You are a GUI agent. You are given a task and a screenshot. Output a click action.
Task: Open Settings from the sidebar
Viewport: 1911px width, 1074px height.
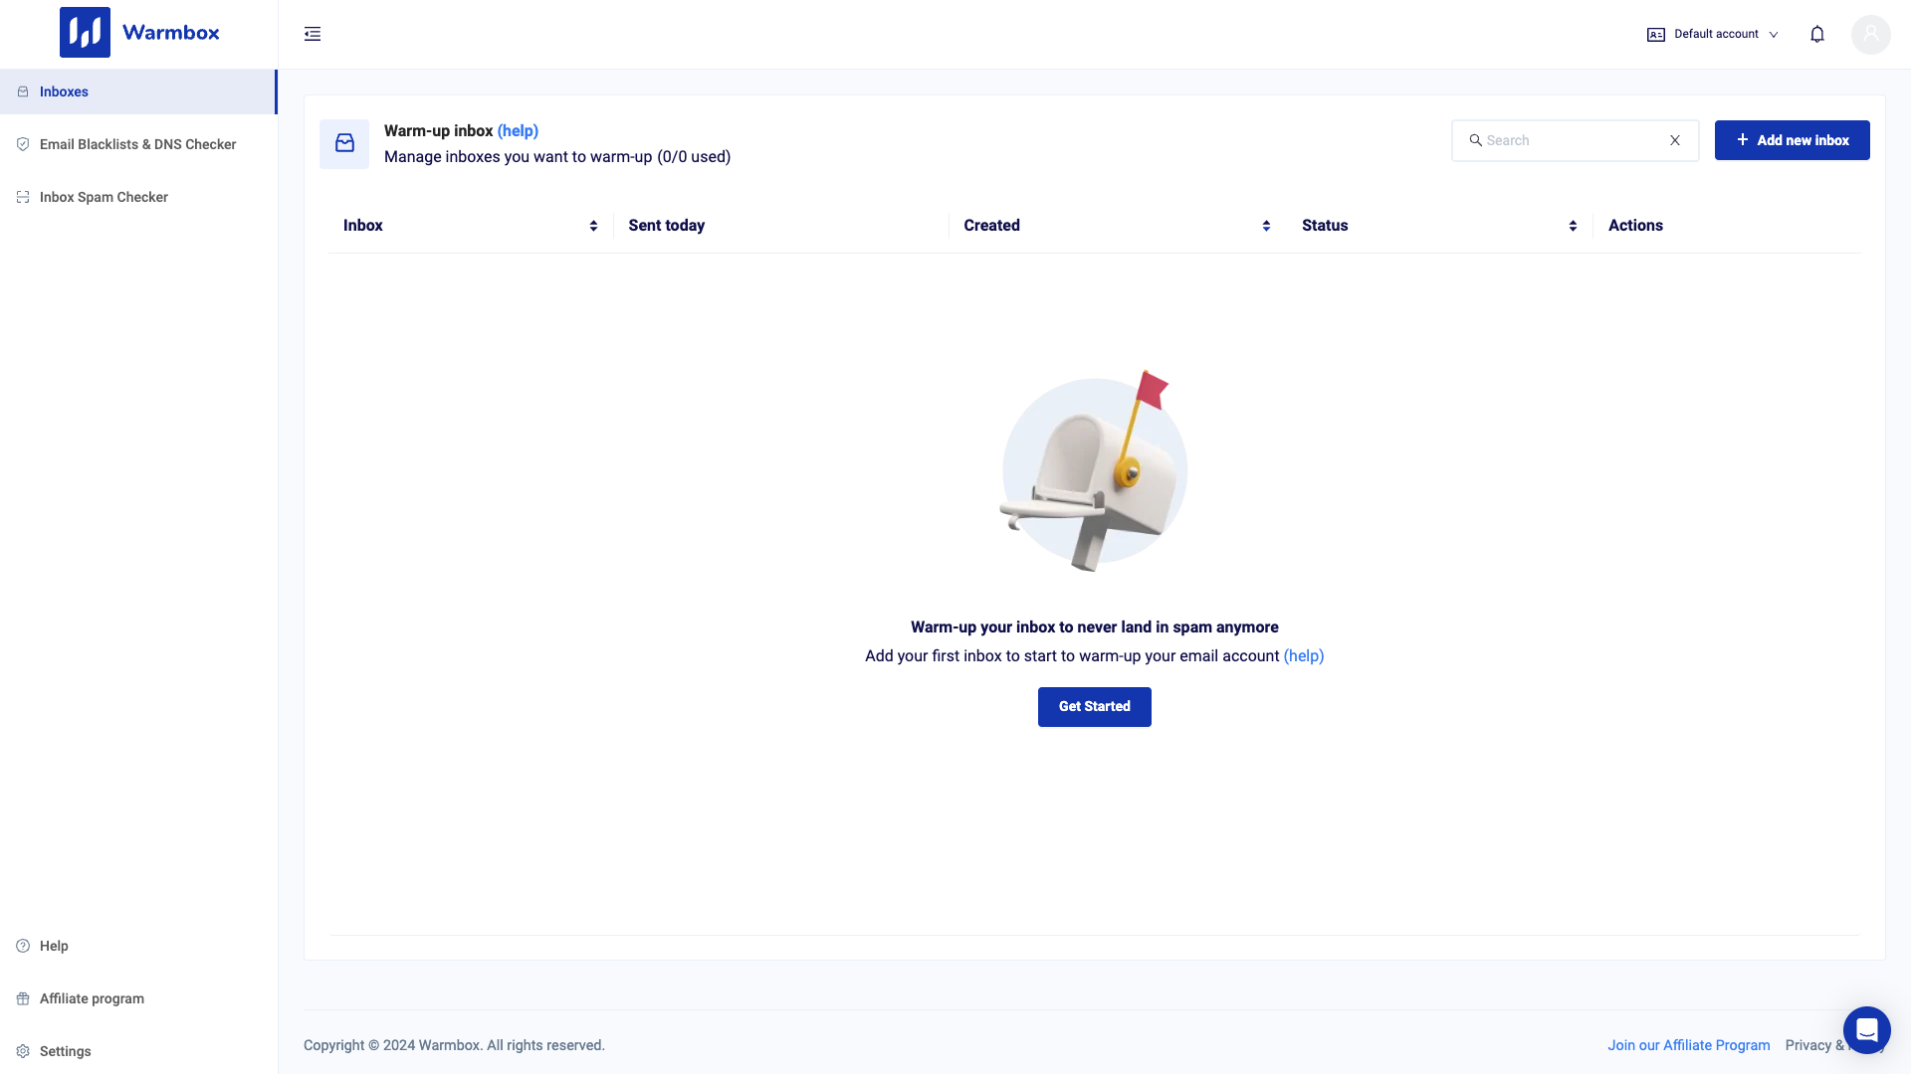(65, 1051)
